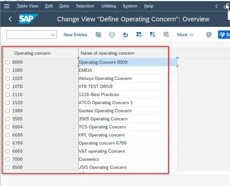Check the row selector for 8500

[8, 167]
